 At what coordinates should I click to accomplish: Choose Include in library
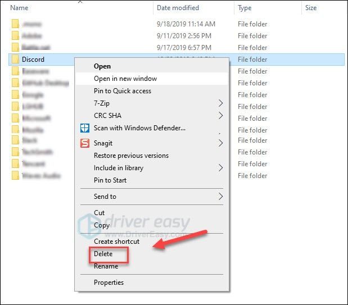[119, 168]
